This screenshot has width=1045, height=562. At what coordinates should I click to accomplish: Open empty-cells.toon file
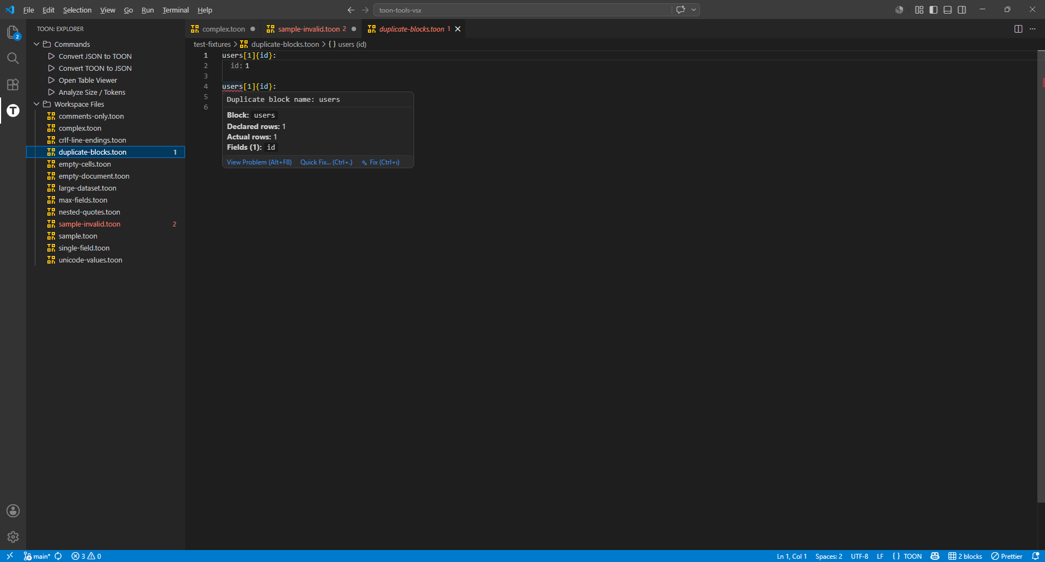click(x=84, y=164)
